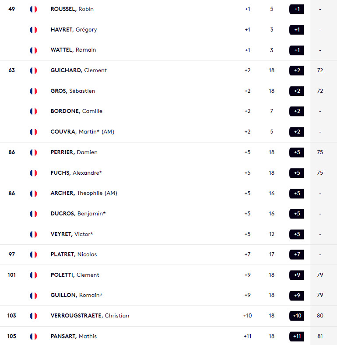Click the flag beside VERROUGSTRAETE, Christian
This screenshot has width=337, height=345.
33,316
